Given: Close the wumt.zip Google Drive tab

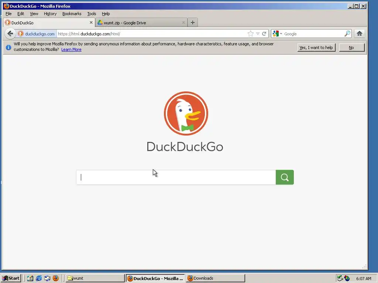Looking at the screenshot, I should [183, 22].
